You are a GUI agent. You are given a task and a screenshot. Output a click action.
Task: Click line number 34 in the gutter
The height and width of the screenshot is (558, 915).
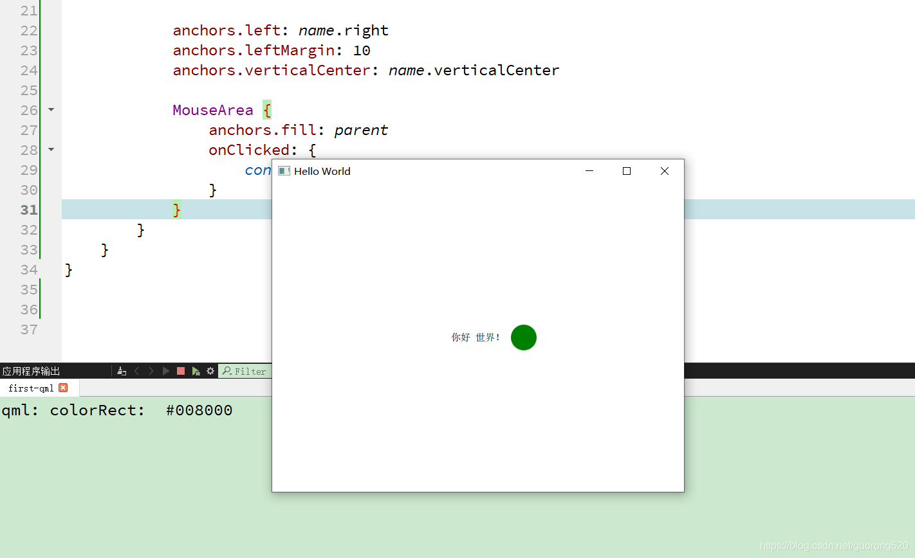(29, 270)
